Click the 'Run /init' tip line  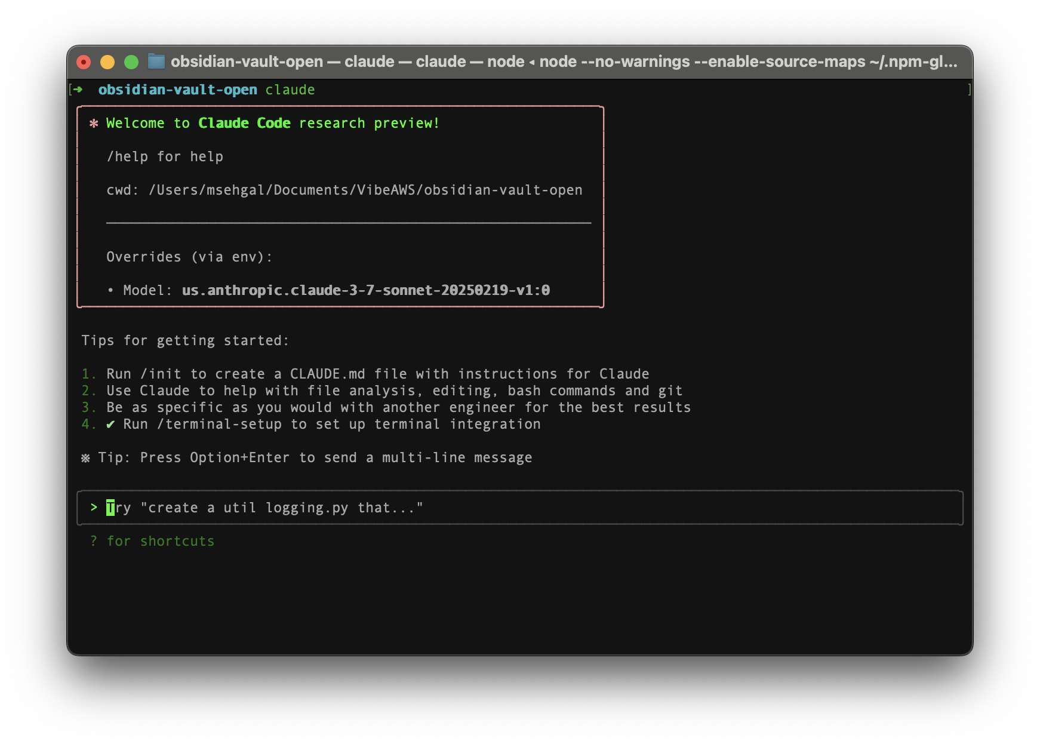tap(377, 374)
